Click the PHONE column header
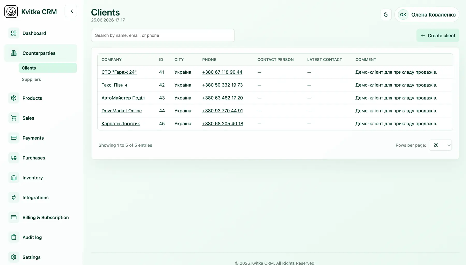 [209, 59]
